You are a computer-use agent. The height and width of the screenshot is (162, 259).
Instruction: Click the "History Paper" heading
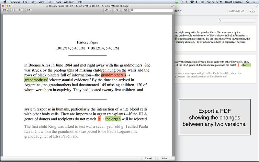87,42
